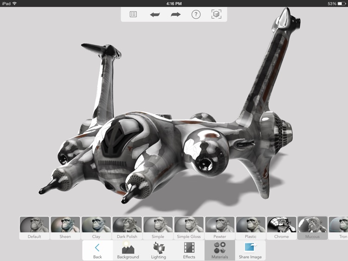
Task: Open the Effects panel
Action: 189,250
